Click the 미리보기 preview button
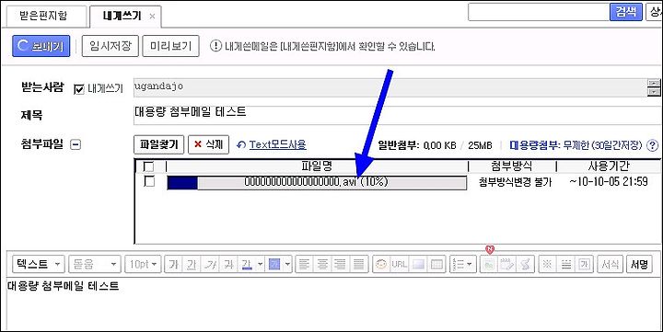Viewport: 663px width, 332px height. [171, 46]
